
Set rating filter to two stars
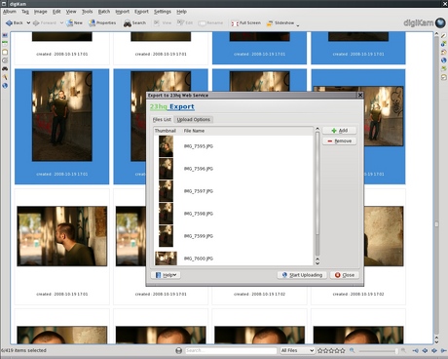pos(325,350)
